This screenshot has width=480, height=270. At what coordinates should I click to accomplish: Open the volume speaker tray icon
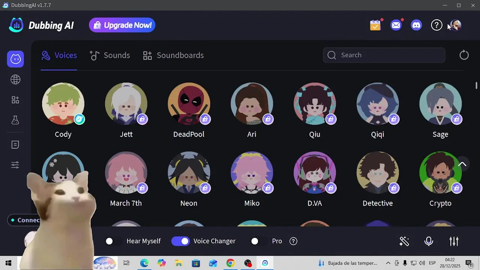tap(422, 263)
